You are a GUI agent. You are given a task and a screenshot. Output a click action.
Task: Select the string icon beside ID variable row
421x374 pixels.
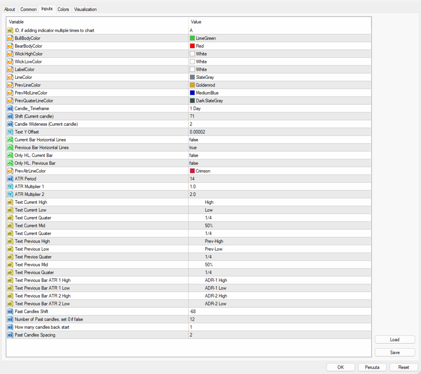[10, 30]
